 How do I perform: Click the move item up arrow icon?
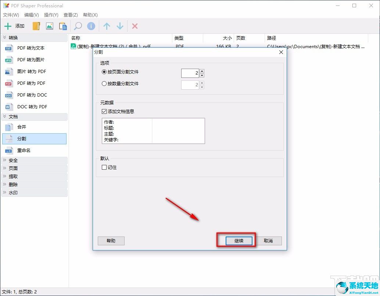click(106, 26)
